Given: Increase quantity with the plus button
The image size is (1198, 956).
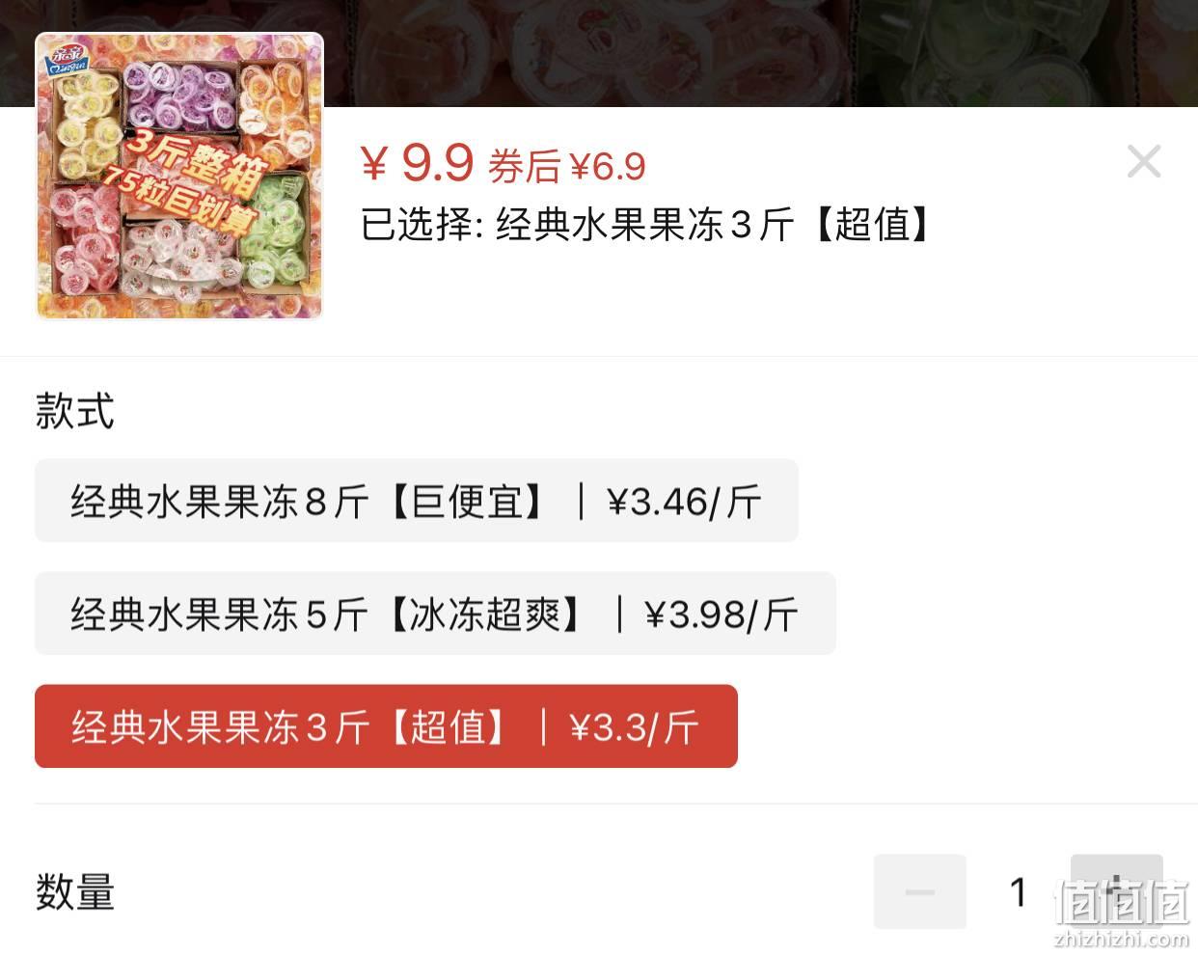Looking at the screenshot, I should 1116,891.
